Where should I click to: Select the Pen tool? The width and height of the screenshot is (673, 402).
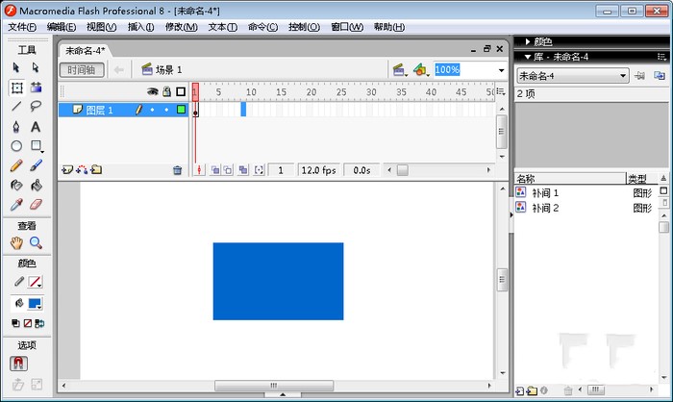[16, 127]
